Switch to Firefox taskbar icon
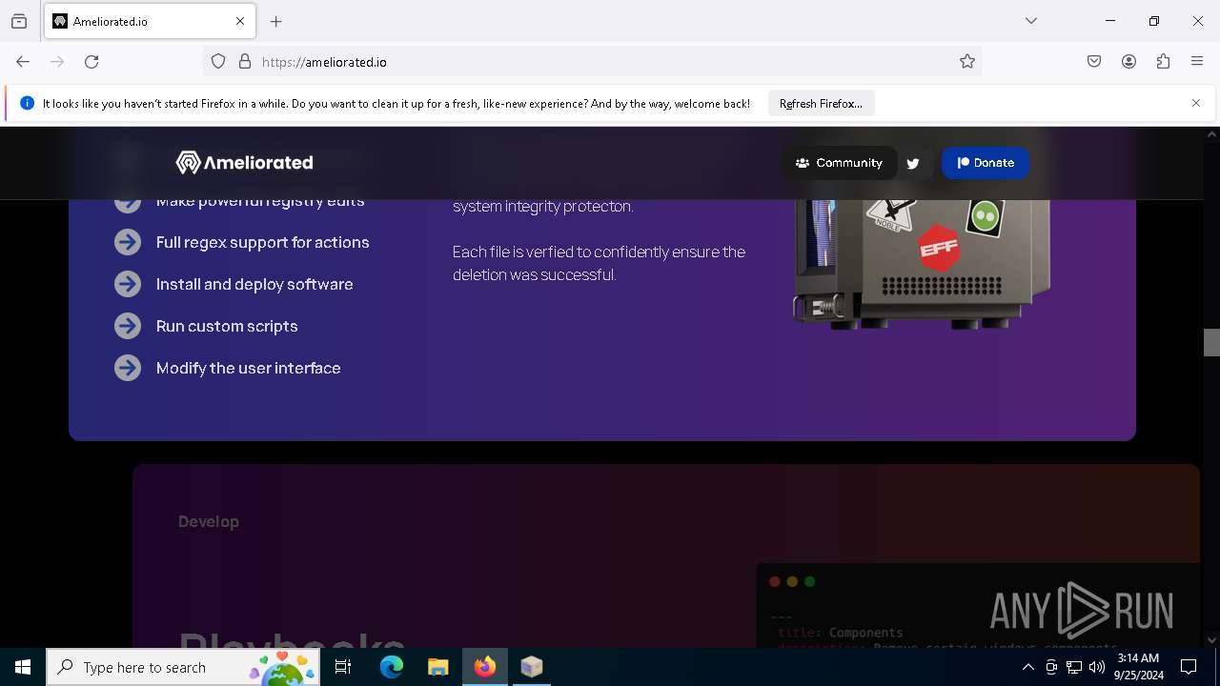 point(485,667)
